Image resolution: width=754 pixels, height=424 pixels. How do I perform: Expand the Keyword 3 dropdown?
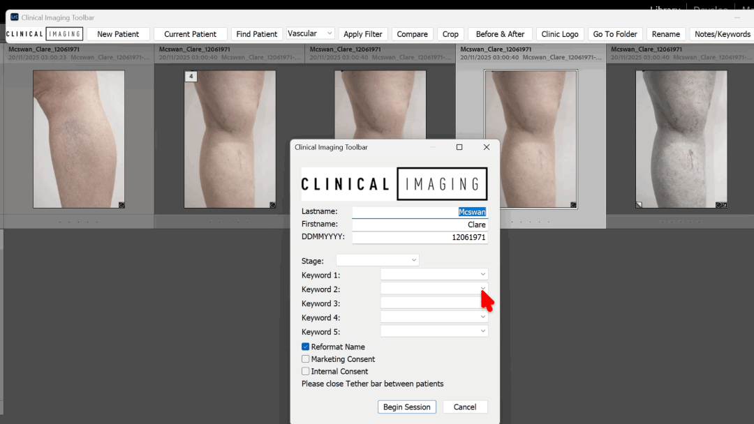(x=434, y=303)
